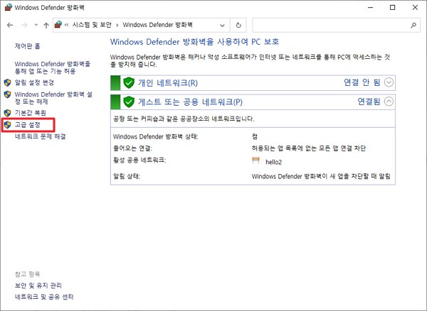Open 방화벽을 통해 앱 또는 기능 허용
427x311 pixels.
pos(52,67)
